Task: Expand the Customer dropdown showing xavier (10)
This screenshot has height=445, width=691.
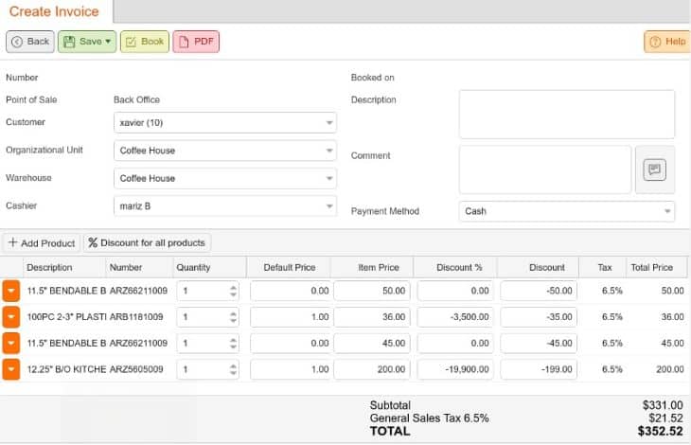Action: [224, 123]
